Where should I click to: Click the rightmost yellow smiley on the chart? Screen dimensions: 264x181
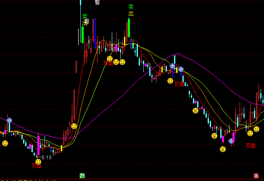click(x=256, y=129)
